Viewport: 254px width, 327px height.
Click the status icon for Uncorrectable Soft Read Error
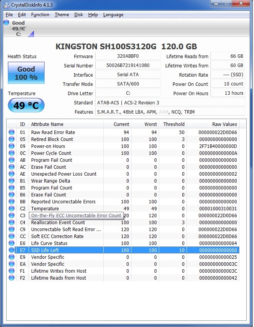[x=12, y=229]
